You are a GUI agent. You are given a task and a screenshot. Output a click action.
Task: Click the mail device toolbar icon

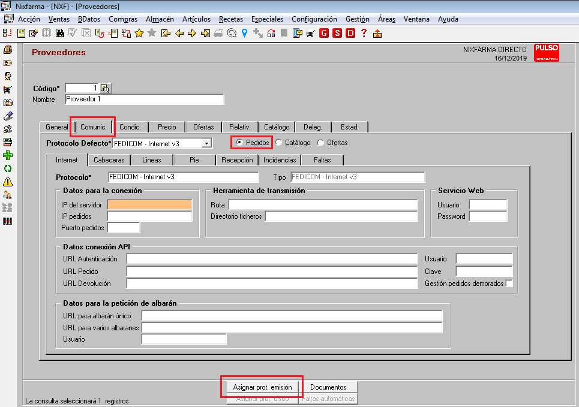point(297,33)
